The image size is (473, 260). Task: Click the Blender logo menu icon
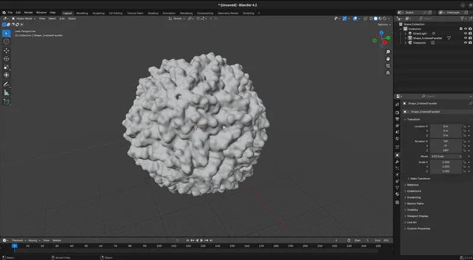tap(4, 12)
